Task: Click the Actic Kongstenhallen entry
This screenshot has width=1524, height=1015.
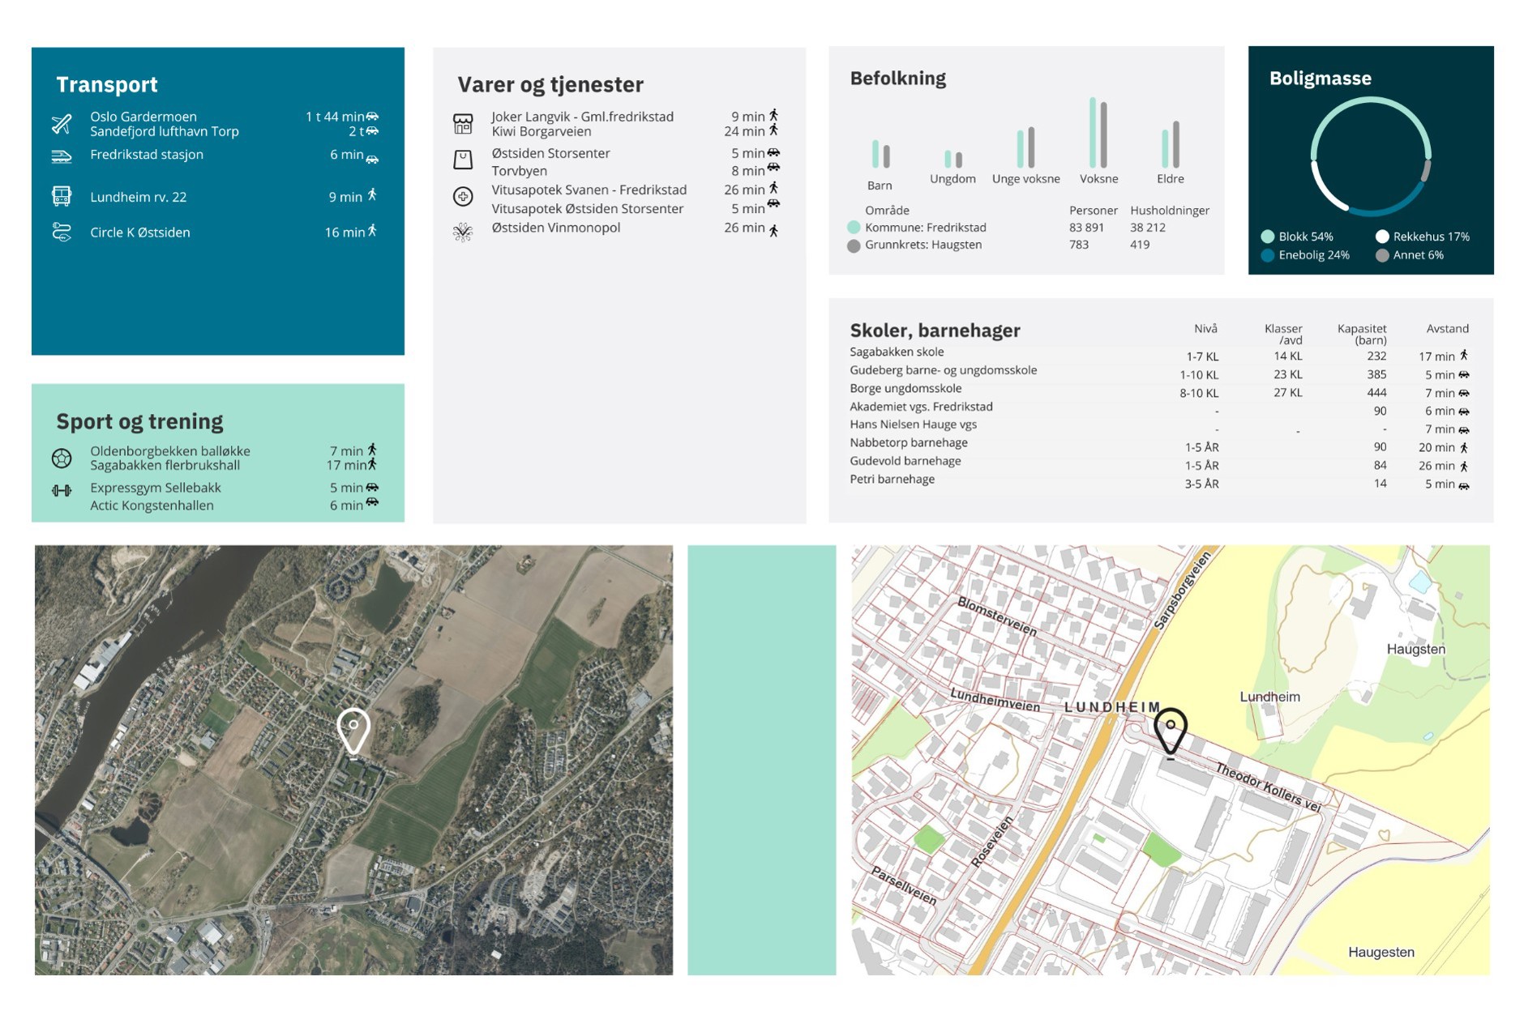Action: click(152, 505)
